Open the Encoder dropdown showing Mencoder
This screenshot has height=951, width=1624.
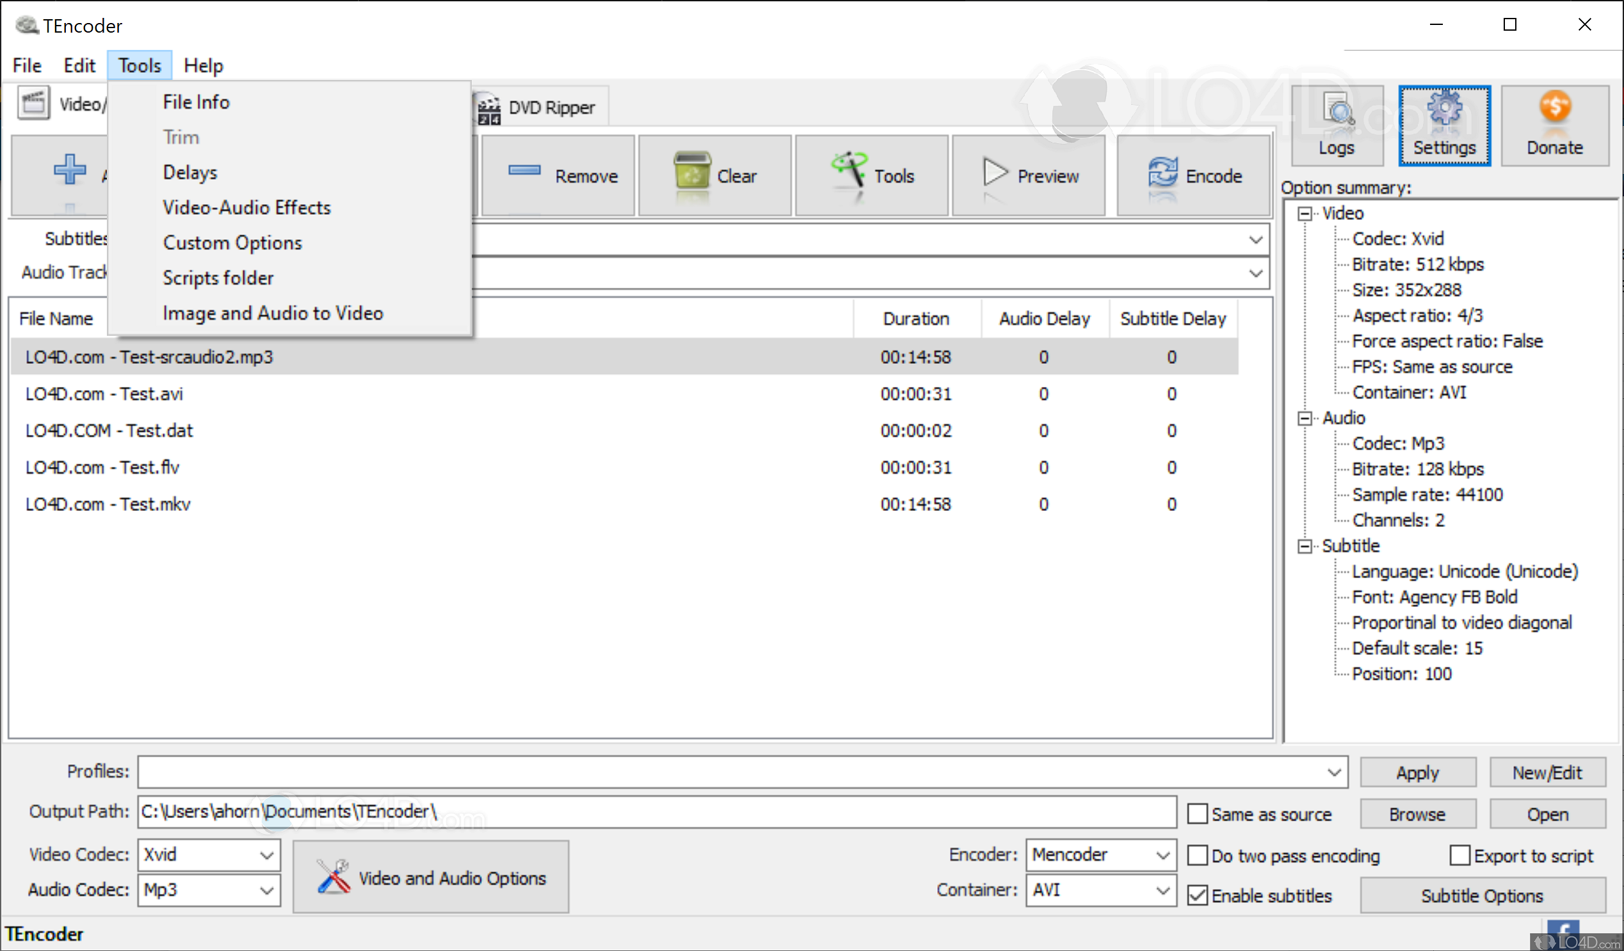tap(1100, 854)
